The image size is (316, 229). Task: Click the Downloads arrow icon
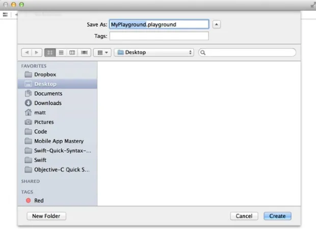tap(28, 103)
